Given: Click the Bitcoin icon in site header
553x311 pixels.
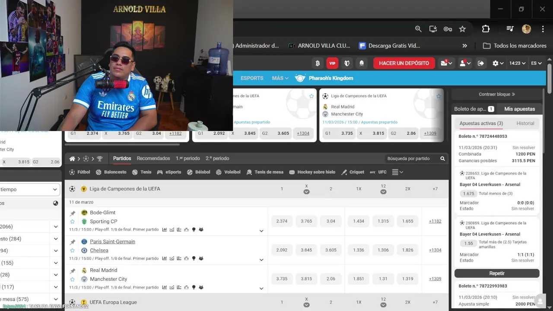Looking at the screenshot, I should (x=318, y=63).
